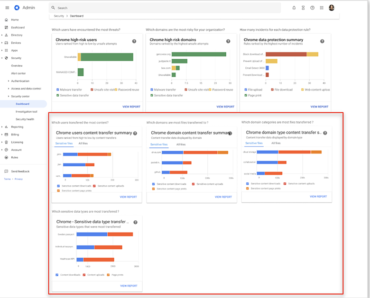This screenshot has width=370, height=298.
Task: Click the Google Admin logo
Action: [x=17, y=8]
